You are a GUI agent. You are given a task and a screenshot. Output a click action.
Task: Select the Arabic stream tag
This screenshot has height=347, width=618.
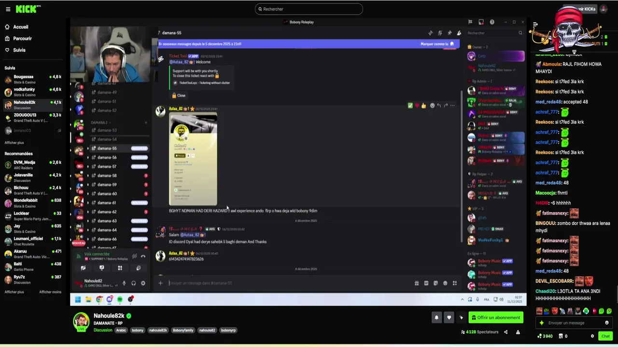click(x=121, y=330)
